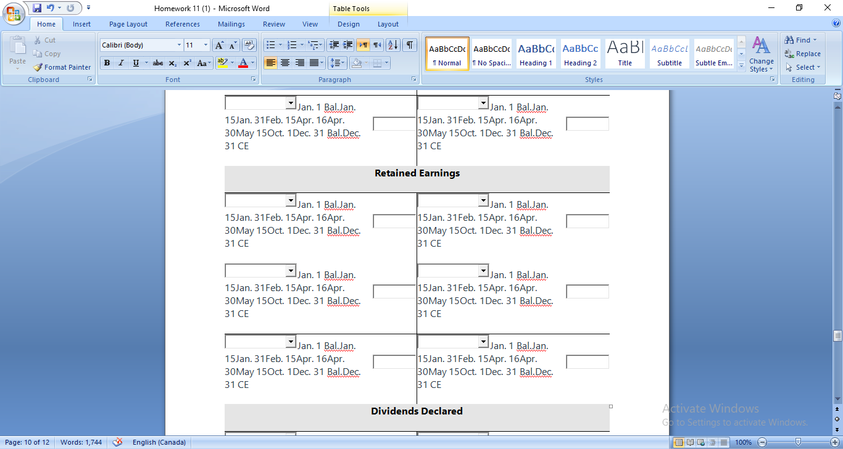Open the Page Layout tab
This screenshot has height=449, width=843.
[x=128, y=24]
